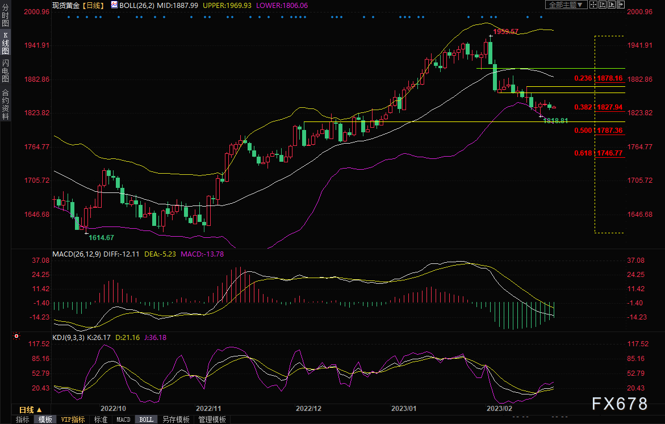Click the 2023/01 date marker
The image size is (665, 424).
point(404,408)
